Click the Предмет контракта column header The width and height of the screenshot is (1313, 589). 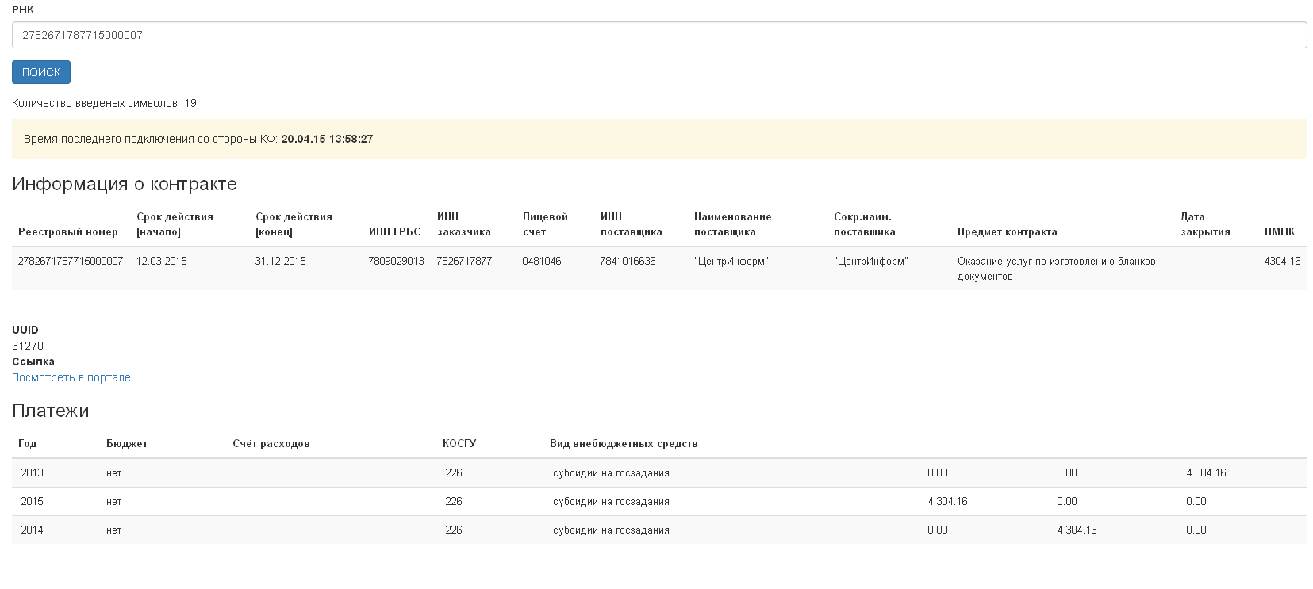pyautogui.click(x=1007, y=231)
